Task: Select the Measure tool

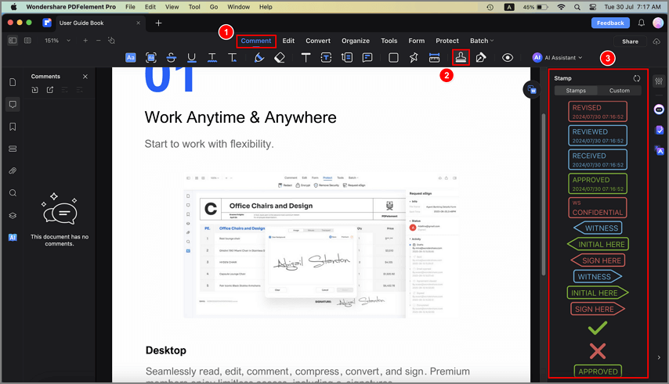Action: [x=434, y=57]
